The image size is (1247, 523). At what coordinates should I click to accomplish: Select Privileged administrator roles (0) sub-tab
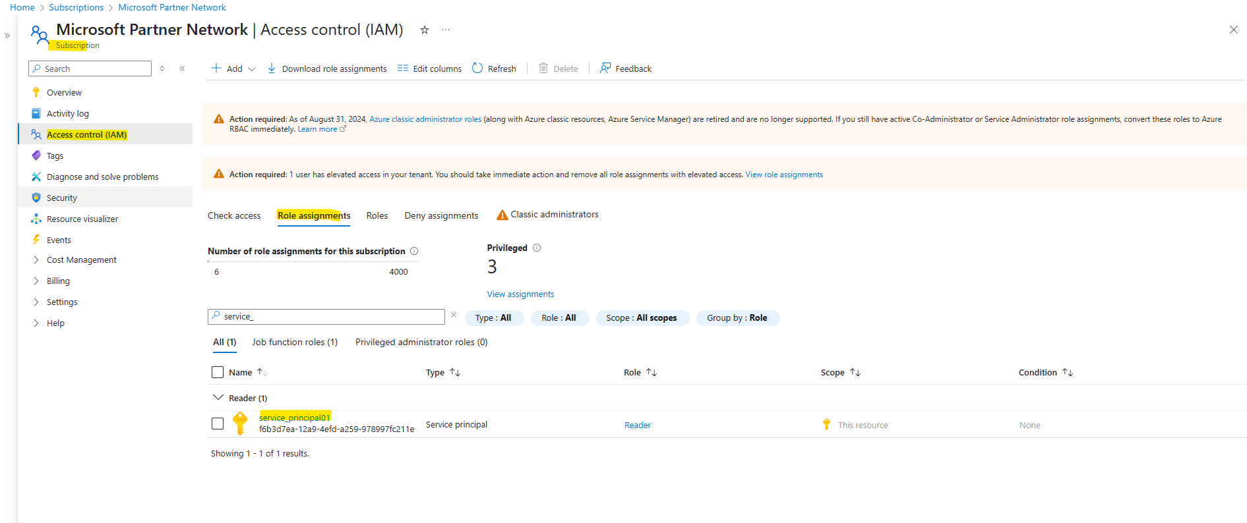coord(421,342)
